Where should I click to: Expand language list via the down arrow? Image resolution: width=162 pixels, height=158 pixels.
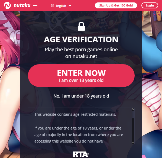(70, 6)
